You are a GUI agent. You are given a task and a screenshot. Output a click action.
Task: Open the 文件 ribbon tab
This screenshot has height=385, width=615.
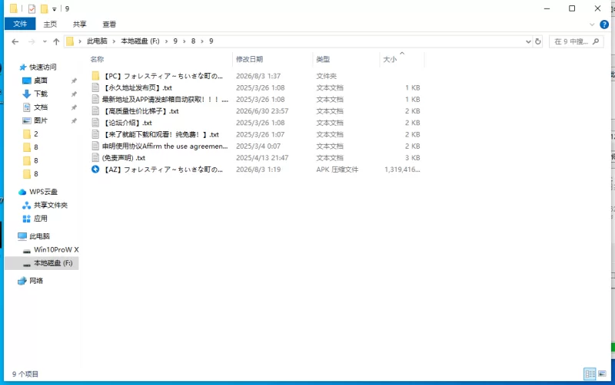(20, 24)
